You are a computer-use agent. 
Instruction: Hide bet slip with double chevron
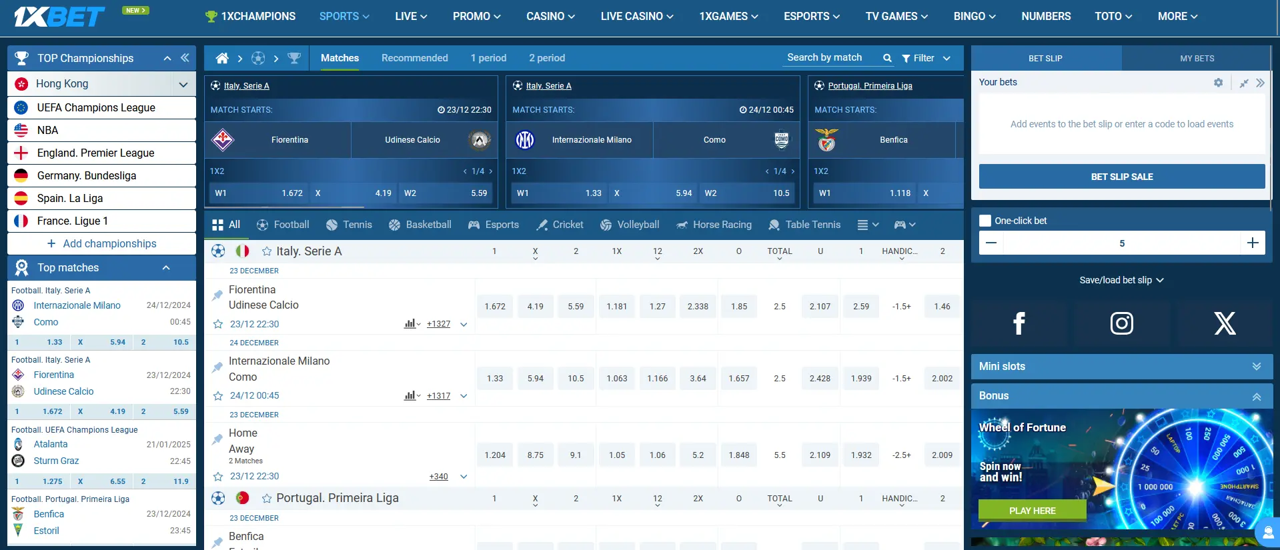[1260, 83]
